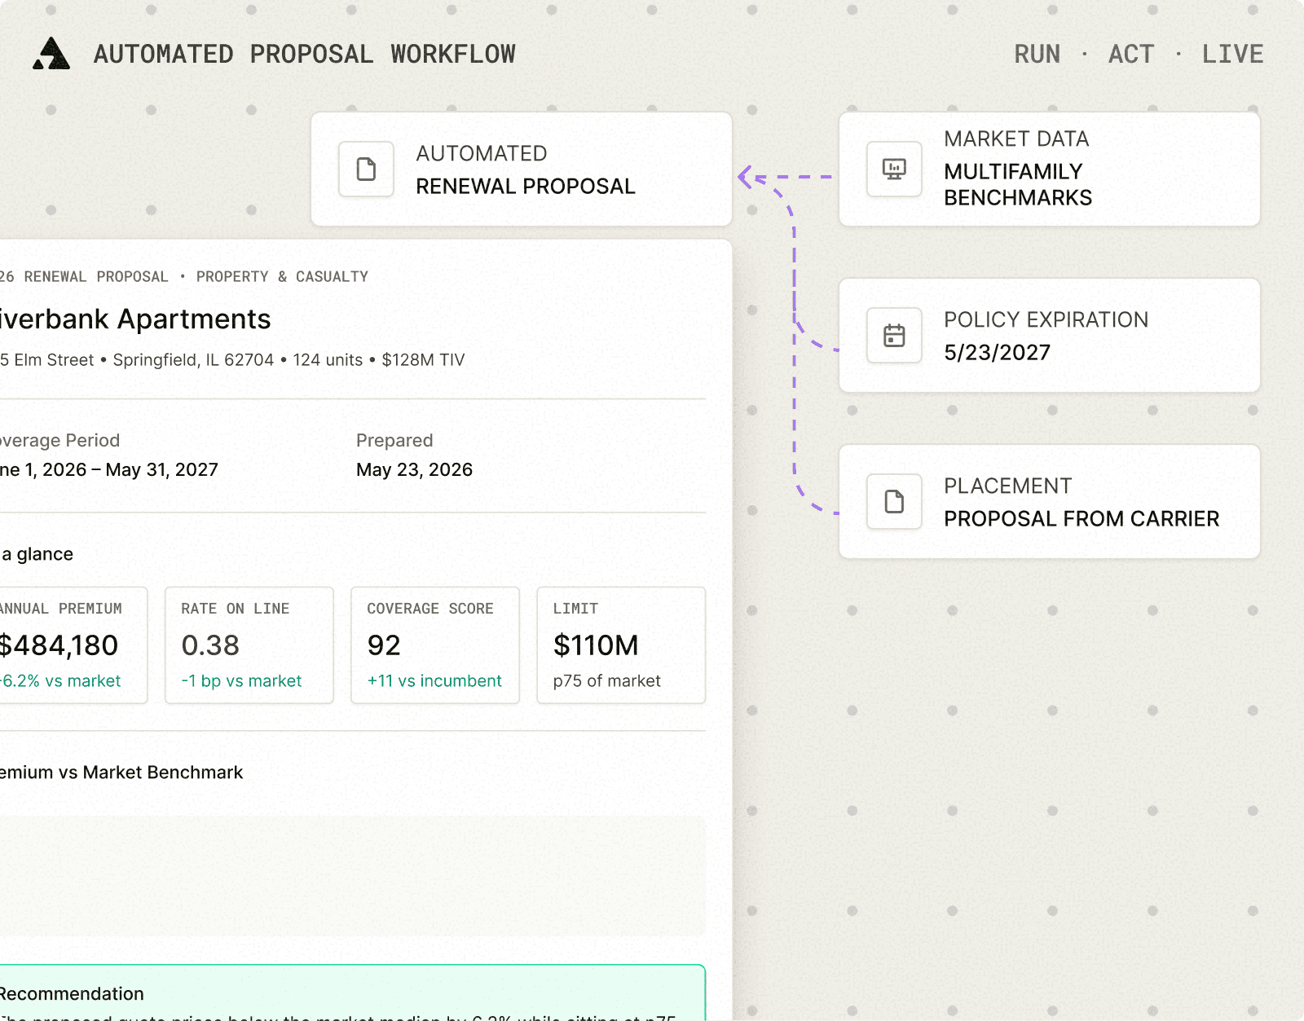The width and height of the screenshot is (1304, 1021).
Task: Click the coverage period ending May 31, 2027
Action: tap(109, 470)
